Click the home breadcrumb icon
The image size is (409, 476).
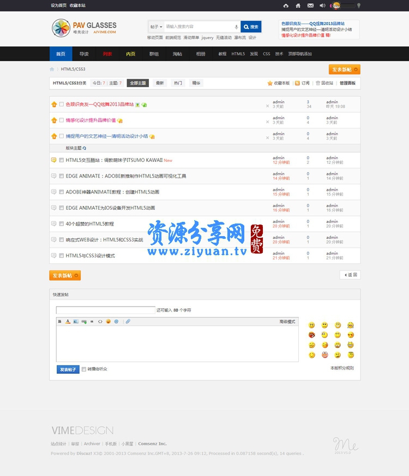click(52, 69)
